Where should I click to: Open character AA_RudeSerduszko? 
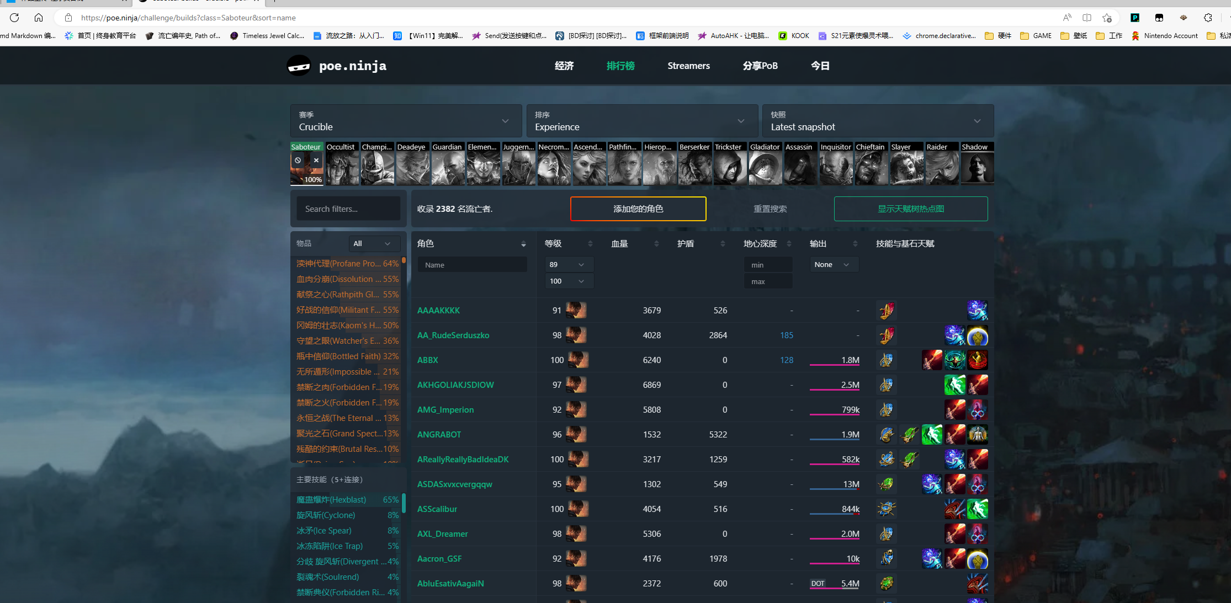453,335
